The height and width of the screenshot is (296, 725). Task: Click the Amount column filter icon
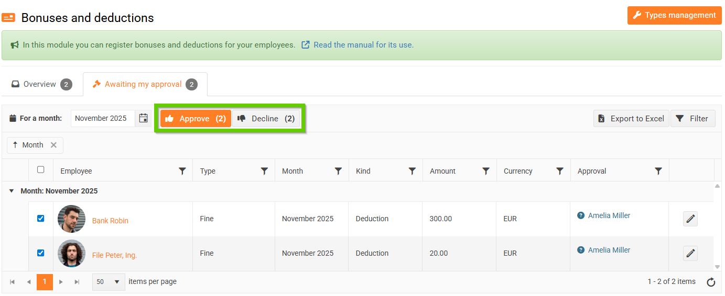pyautogui.click(x=486, y=171)
